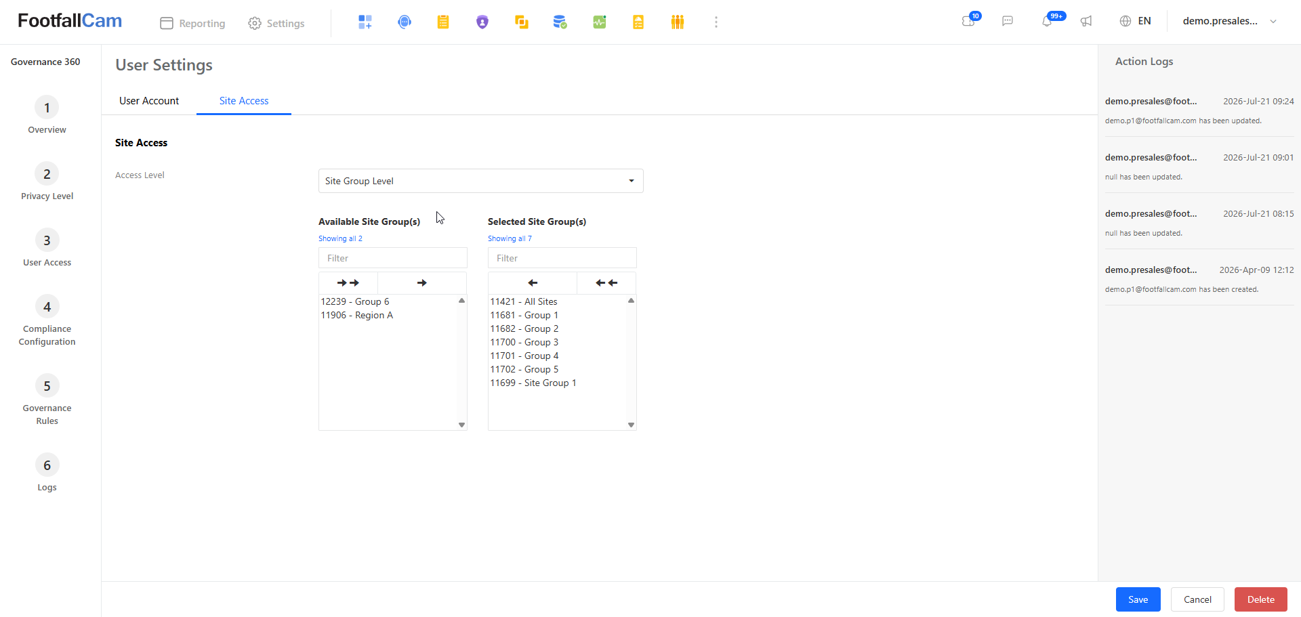This screenshot has width=1301, height=617.
Task: Click available list scrollbar down arrow
Action: point(461,425)
